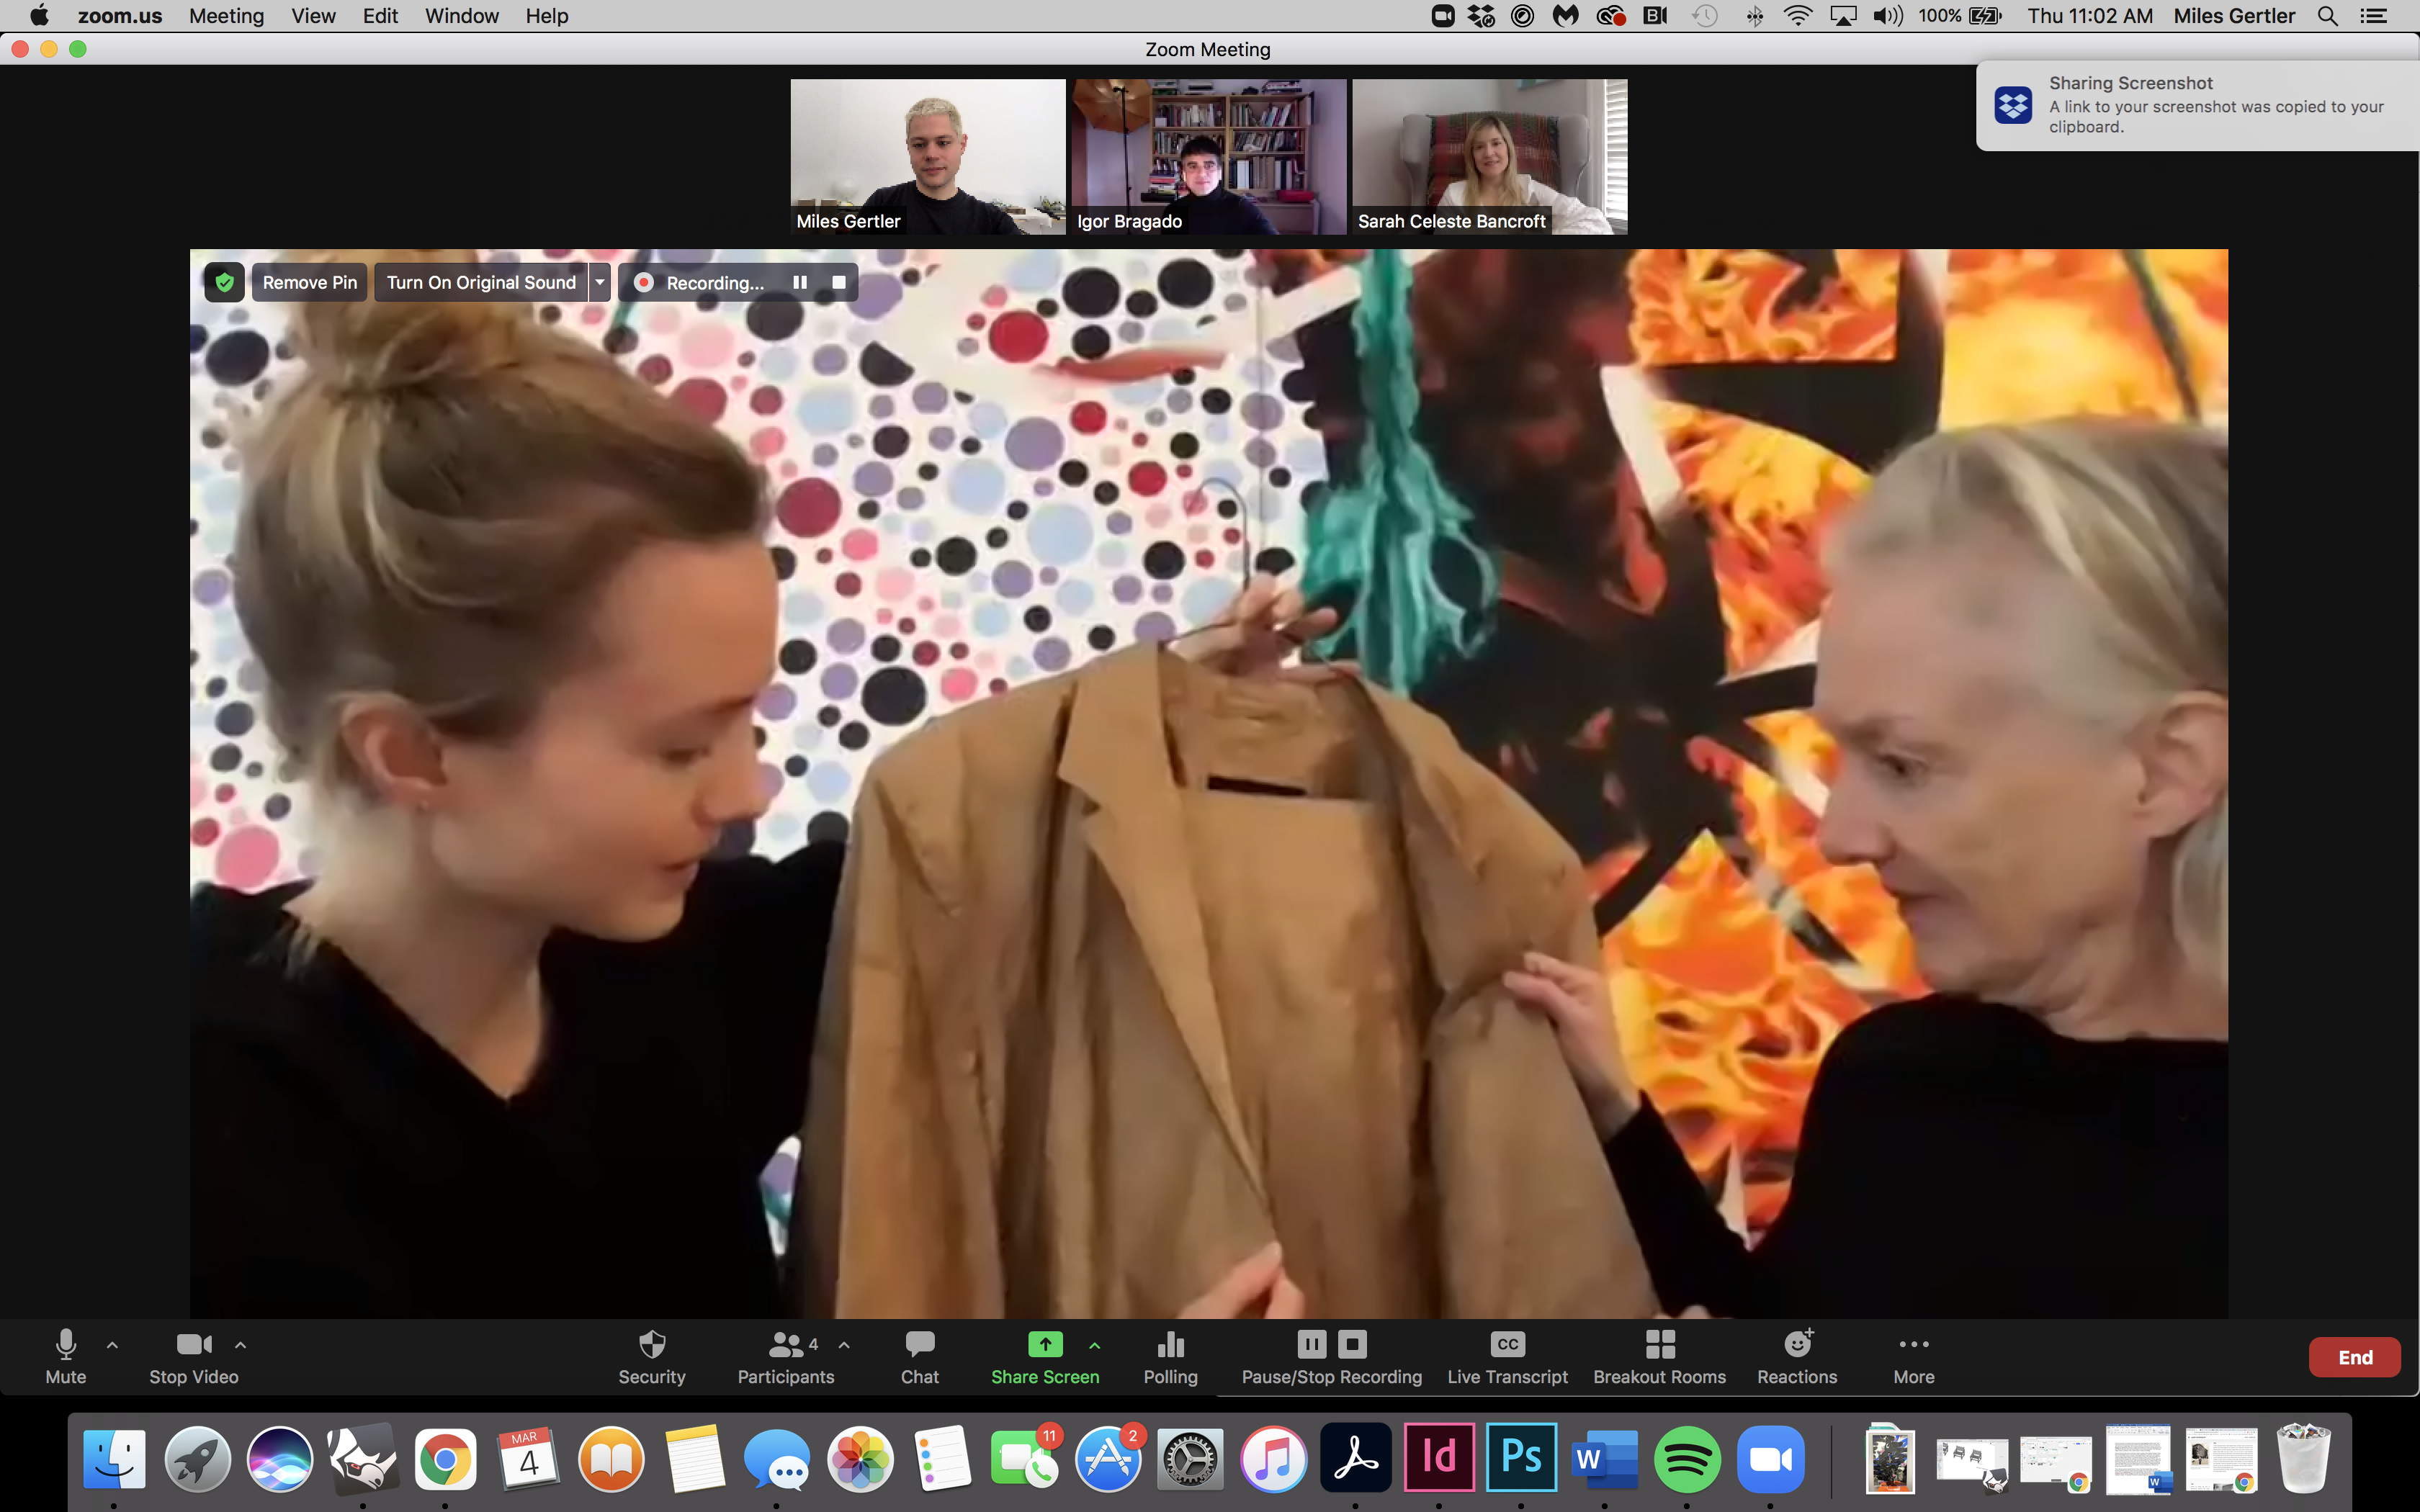Image resolution: width=2420 pixels, height=1512 pixels.
Task: Stop recording from the bottom toolbar
Action: click(x=1352, y=1344)
